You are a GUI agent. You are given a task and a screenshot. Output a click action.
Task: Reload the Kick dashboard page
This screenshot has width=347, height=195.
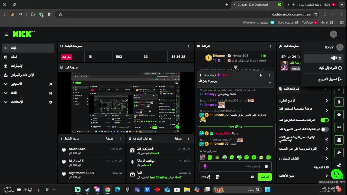pyautogui.click(x=325, y=14)
